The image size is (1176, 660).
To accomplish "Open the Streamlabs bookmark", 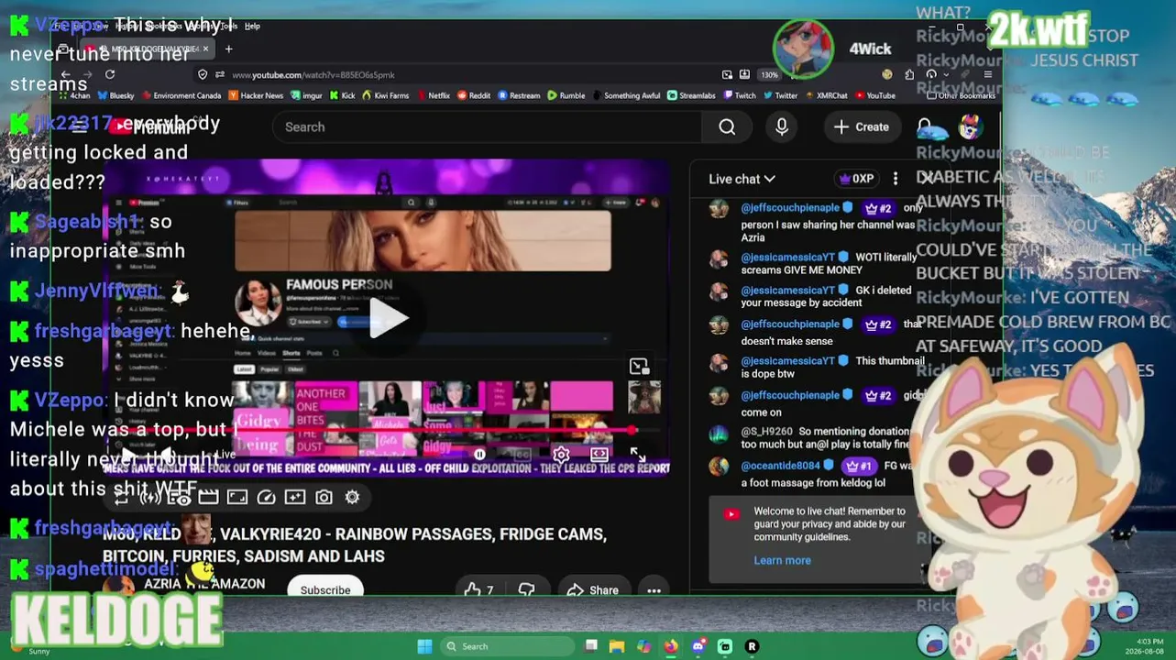I will click(691, 95).
